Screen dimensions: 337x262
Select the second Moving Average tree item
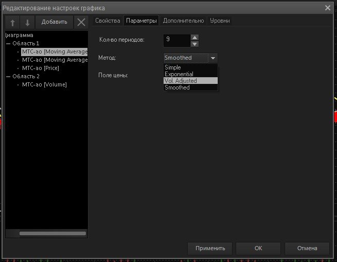tap(55, 60)
